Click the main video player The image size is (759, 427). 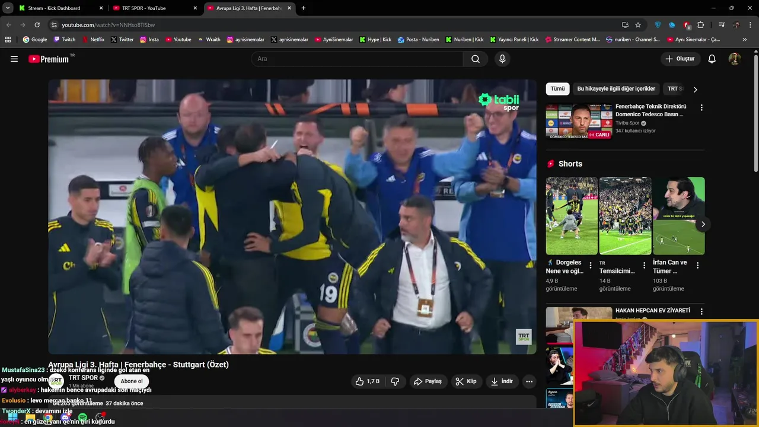(292, 217)
